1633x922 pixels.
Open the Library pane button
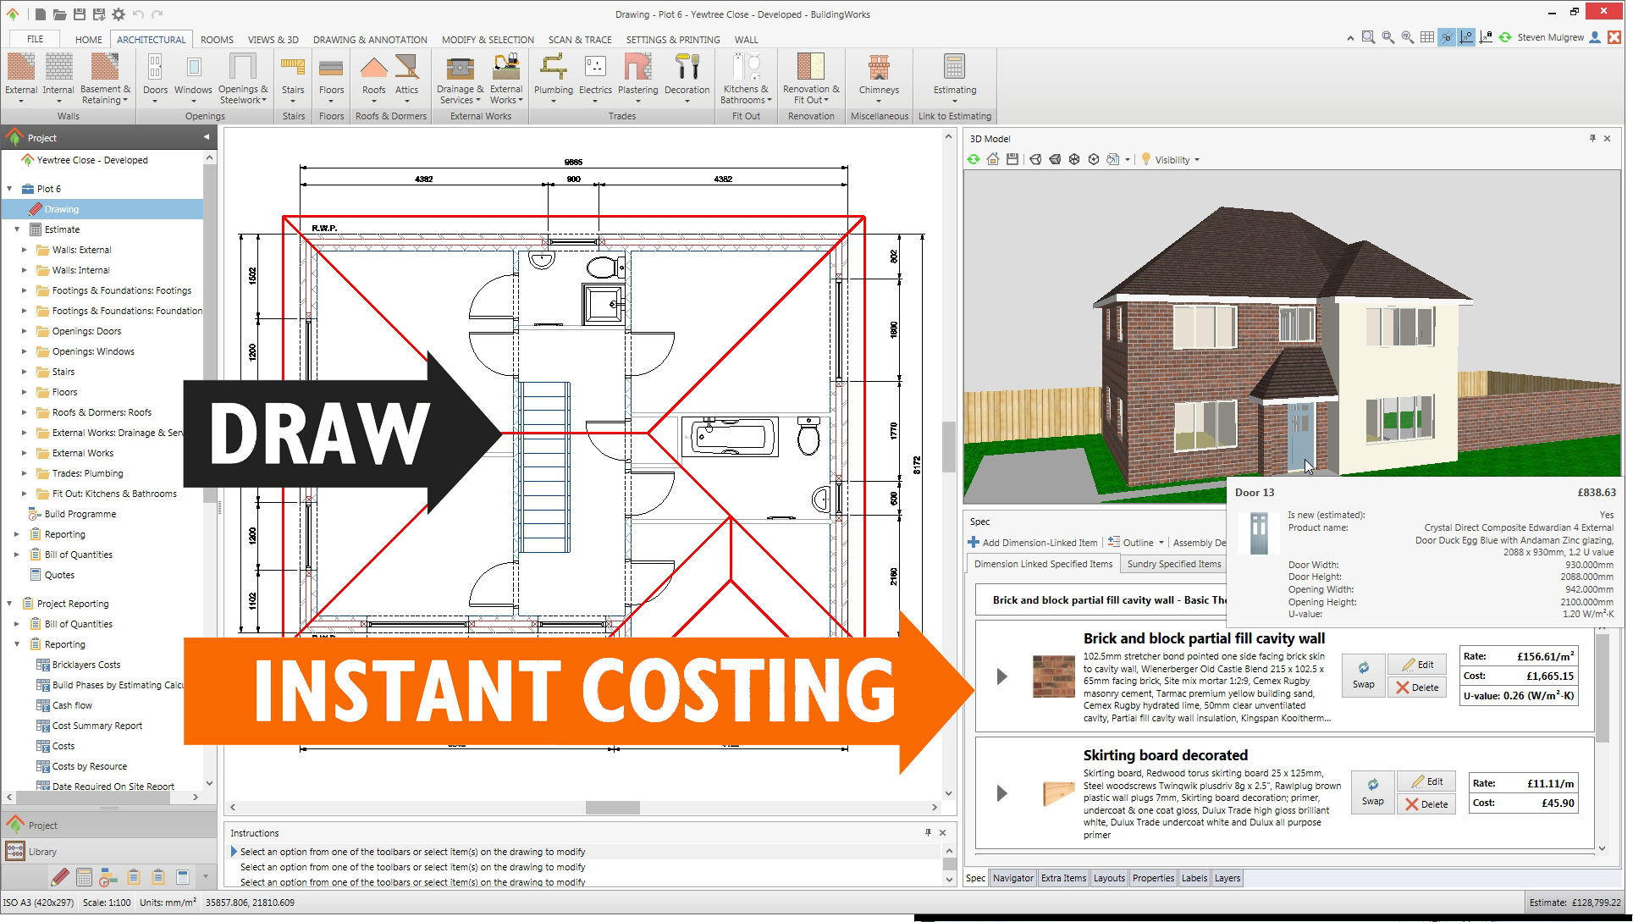[x=108, y=851]
